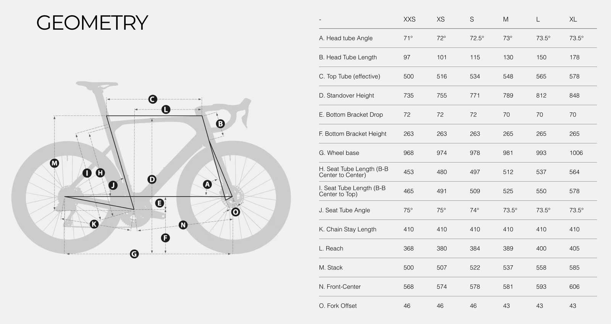Click the XL wheelbase value 1006

(x=576, y=153)
